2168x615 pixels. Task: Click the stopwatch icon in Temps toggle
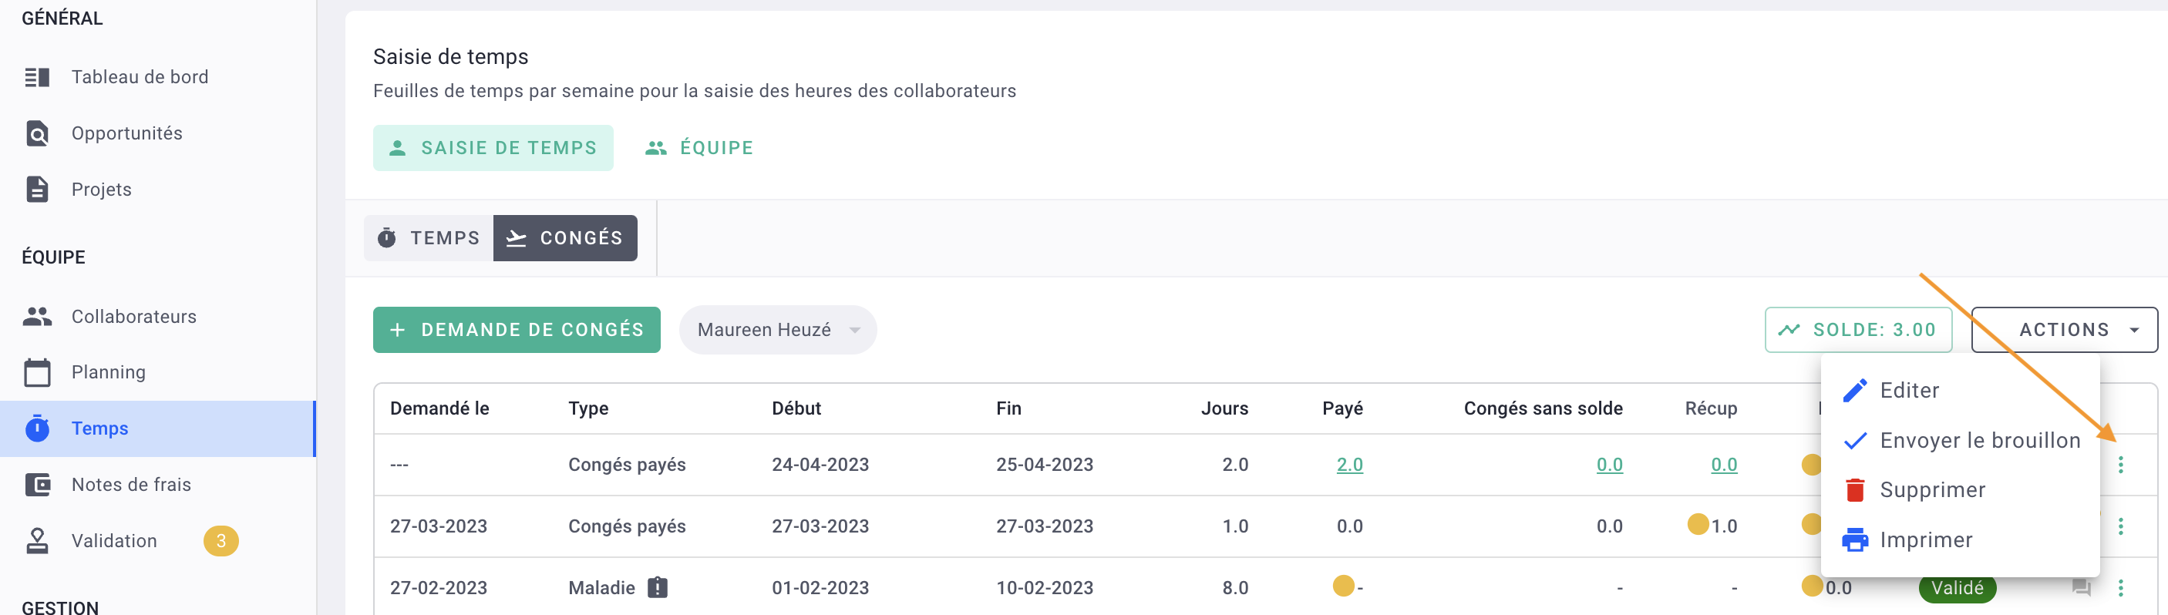tap(387, 238)
